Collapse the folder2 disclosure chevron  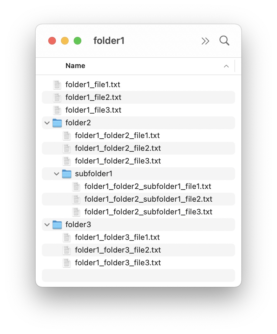pyautogui.click(x=47, y=123)
